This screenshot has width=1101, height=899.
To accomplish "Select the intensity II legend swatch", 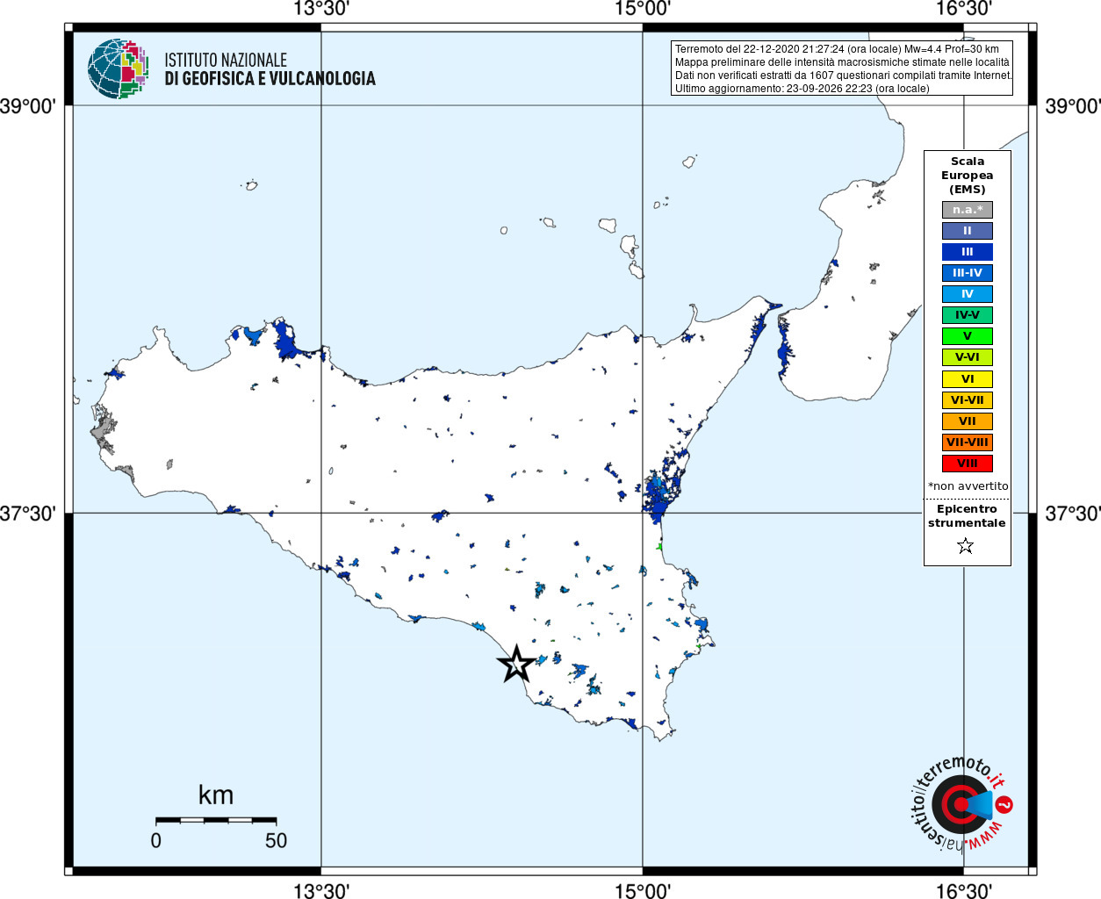I will (x=968, y=231).
